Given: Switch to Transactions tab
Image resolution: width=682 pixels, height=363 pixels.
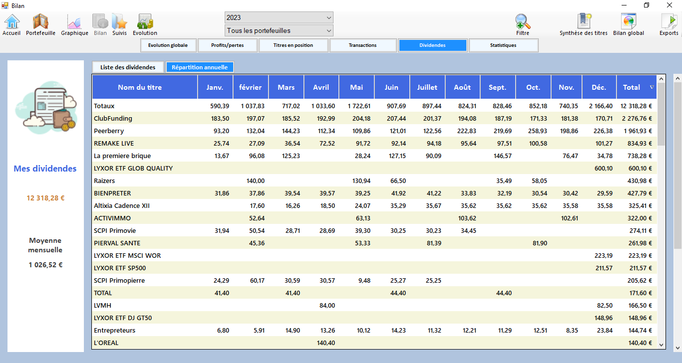Looking at the screenshot, I should 363,45.
